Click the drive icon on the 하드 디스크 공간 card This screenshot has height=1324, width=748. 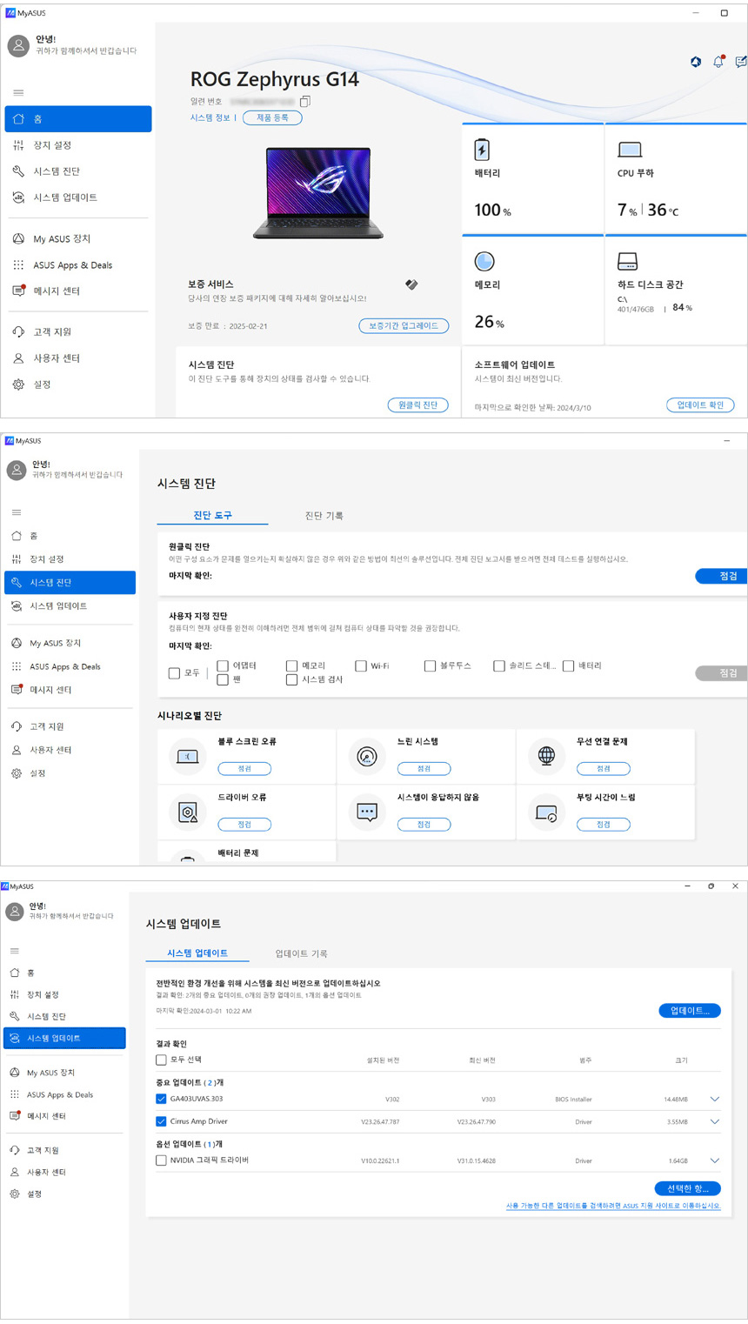(x=627, y=261)
